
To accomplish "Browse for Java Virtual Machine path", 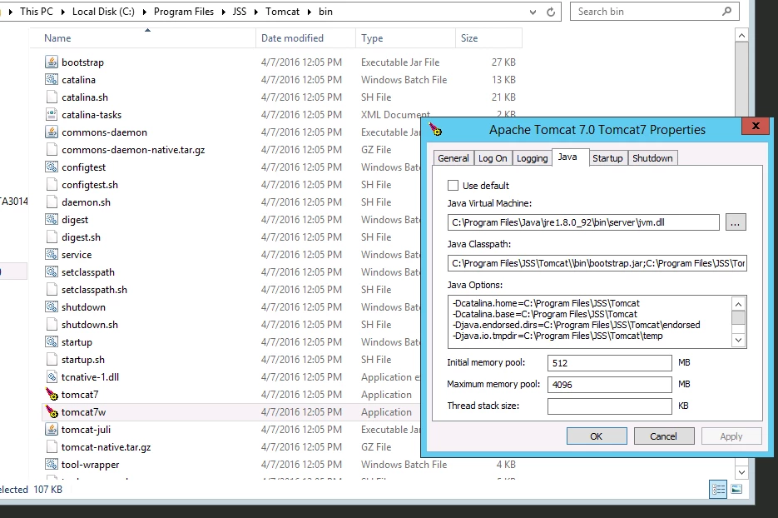I will [736, 222].
